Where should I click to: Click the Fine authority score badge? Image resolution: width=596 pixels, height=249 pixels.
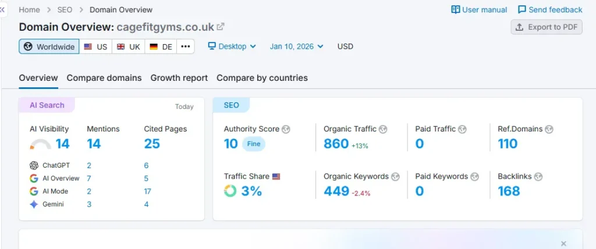[x=254, y=144]
